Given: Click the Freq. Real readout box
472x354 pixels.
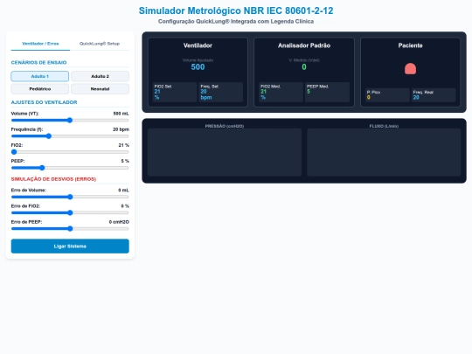Looking at the screenshot, I should (x=434, y=95).
